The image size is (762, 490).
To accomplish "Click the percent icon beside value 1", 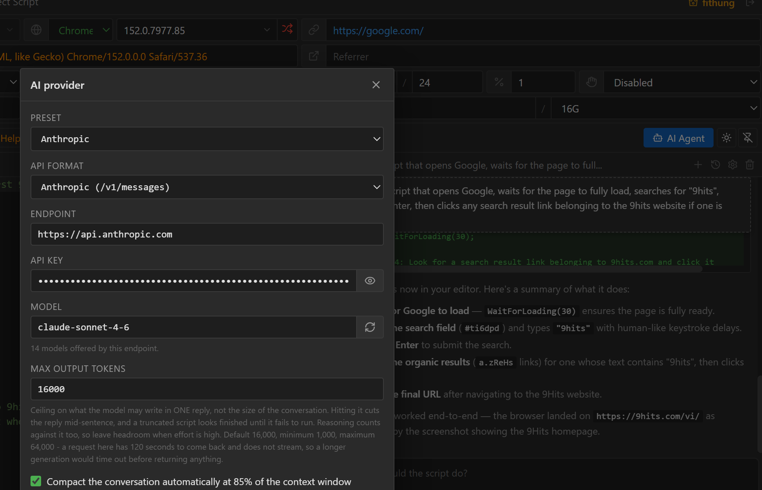I will (x=499, y=82).
